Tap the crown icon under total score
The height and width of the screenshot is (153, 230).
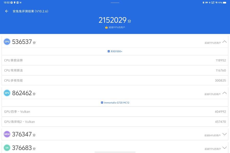click(x=107, y=27)
